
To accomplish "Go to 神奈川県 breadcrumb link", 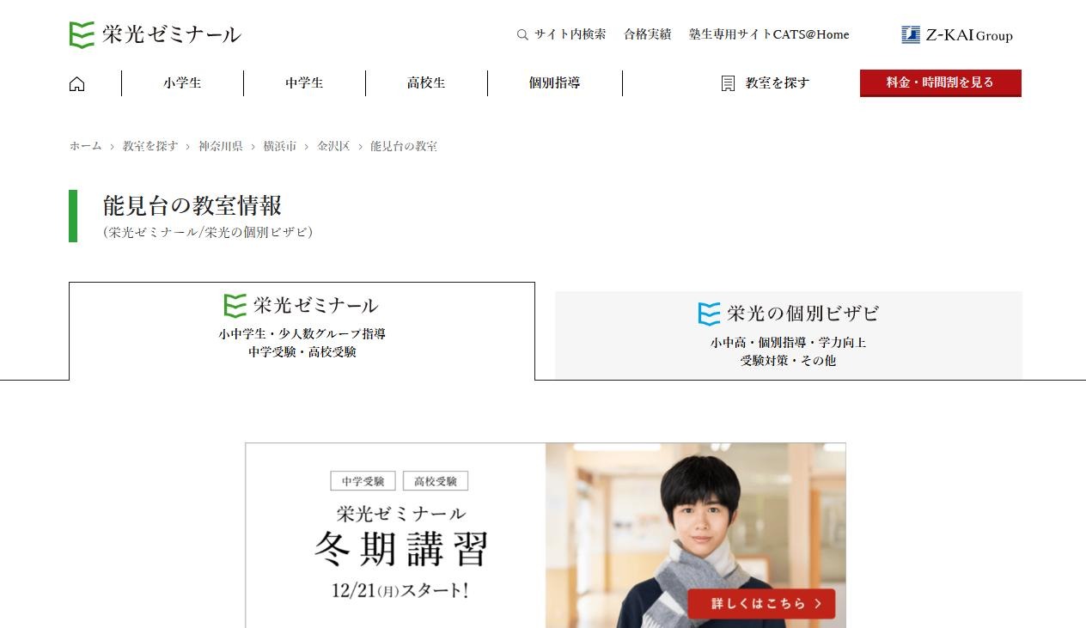I will [220, 146].
